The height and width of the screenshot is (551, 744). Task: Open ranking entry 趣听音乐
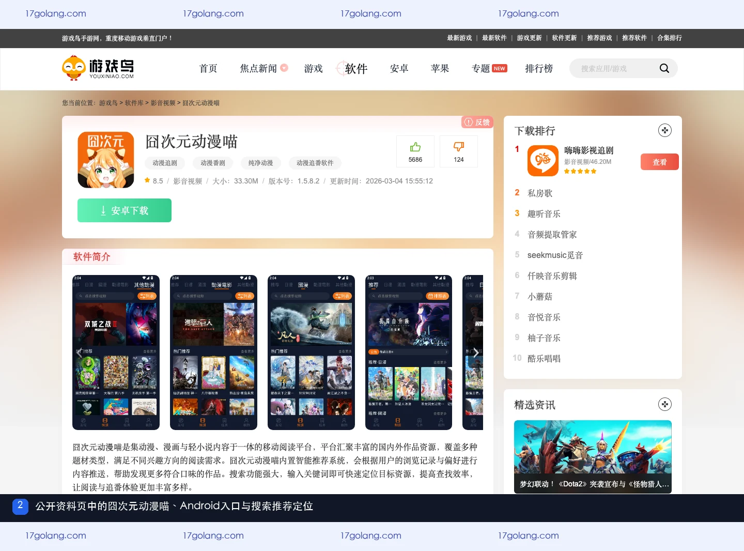click(x=544, y=213)
